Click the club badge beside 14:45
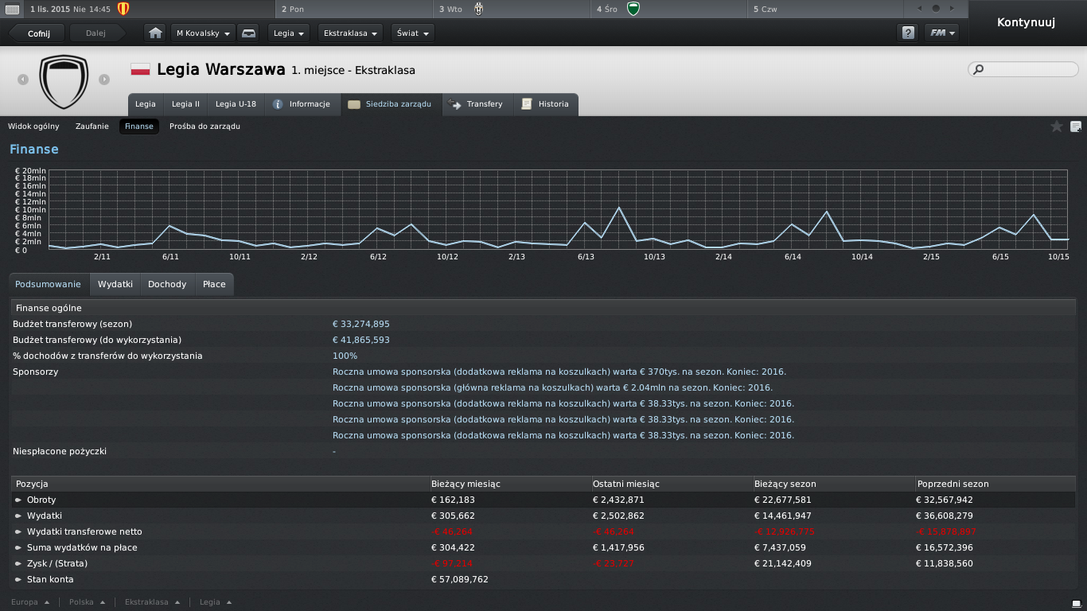1087x611 pixels. 123,9
